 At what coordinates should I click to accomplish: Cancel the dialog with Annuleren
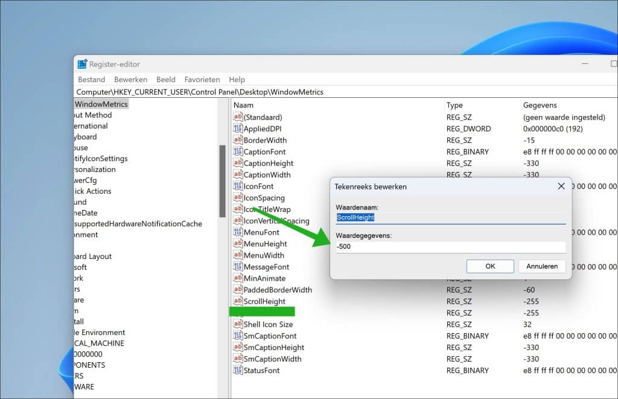click(x=541, y=266)
